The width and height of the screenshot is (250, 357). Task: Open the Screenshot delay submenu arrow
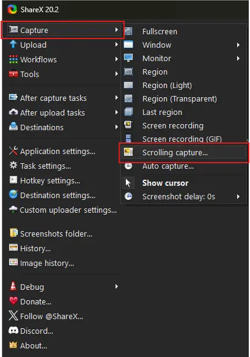coord(238,196)
